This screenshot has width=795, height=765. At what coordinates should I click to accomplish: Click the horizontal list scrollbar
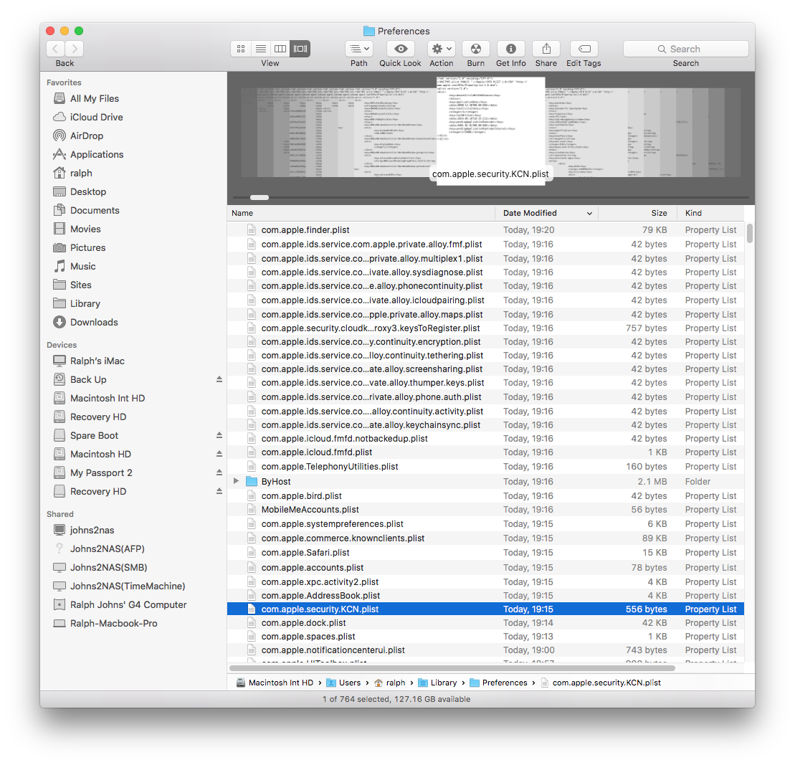coord(452,668)
